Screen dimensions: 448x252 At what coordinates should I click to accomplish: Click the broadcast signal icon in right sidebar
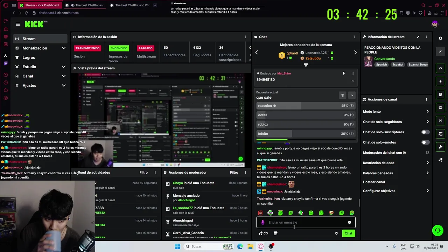click(x=441, y=121)
